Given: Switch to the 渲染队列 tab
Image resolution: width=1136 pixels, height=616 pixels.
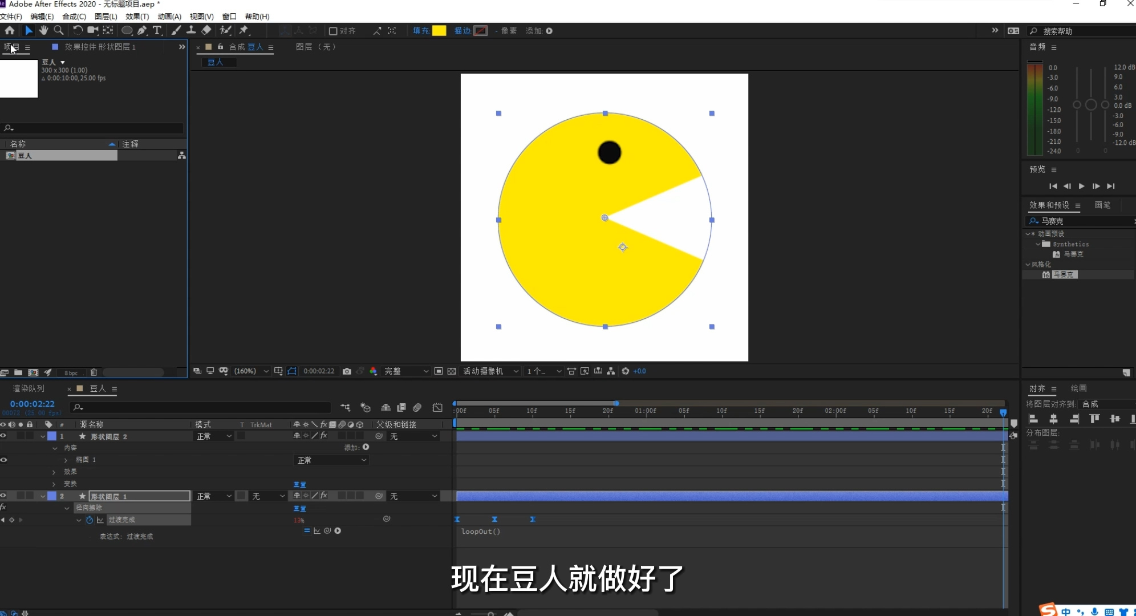Looking at the screenshot, I should 29,388.
